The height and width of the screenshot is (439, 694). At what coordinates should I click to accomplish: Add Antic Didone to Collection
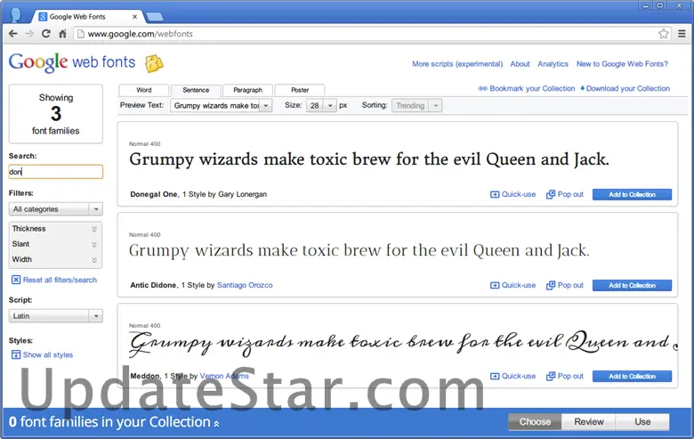(632, 285)
